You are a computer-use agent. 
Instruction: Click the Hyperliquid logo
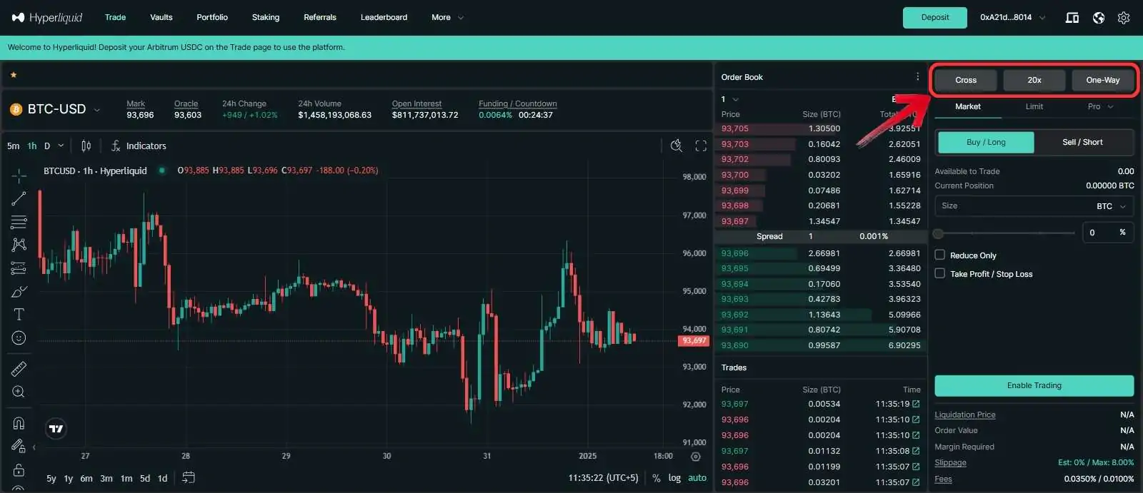click(47, 17)
